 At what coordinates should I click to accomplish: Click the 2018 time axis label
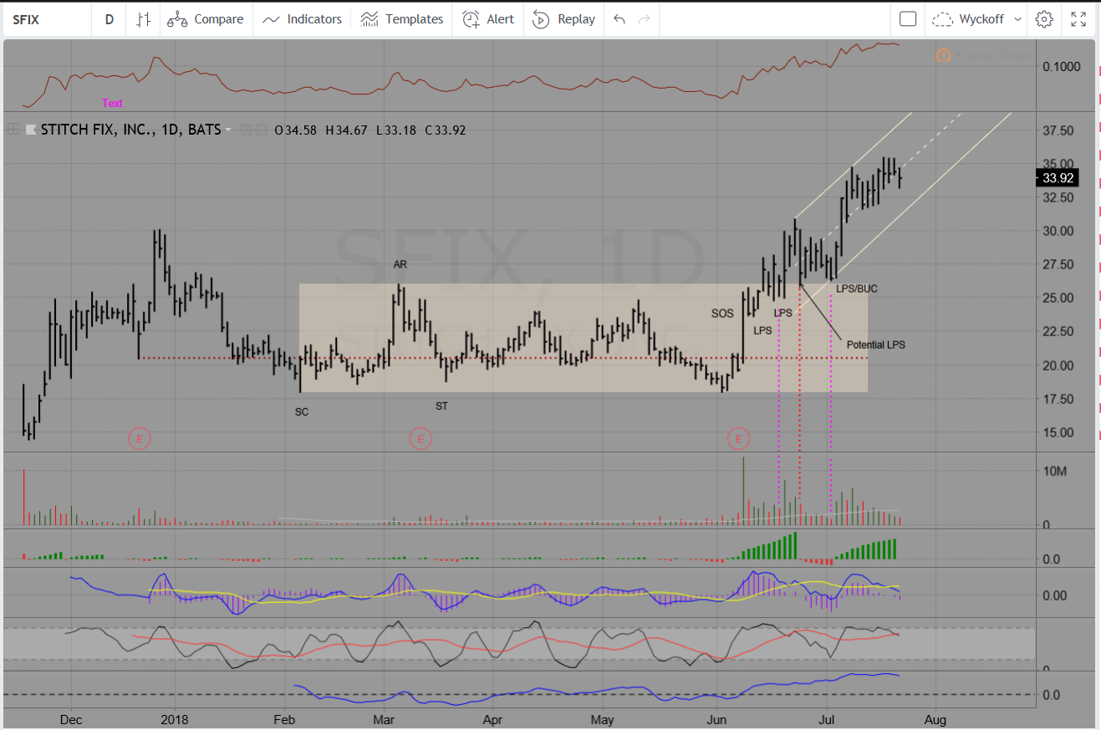[x=175, y=718]
